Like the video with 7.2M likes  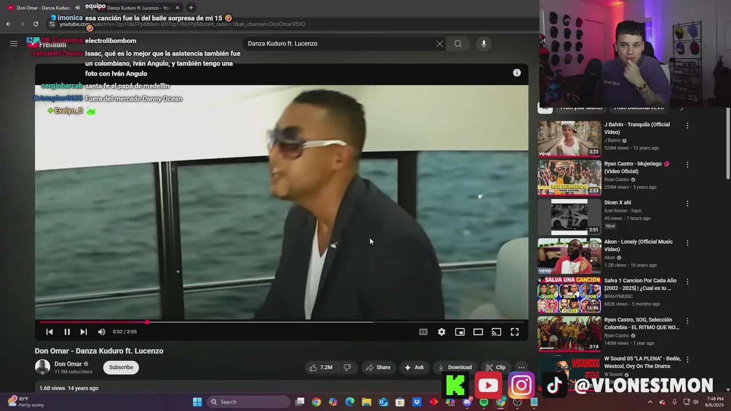pos(320,368)
